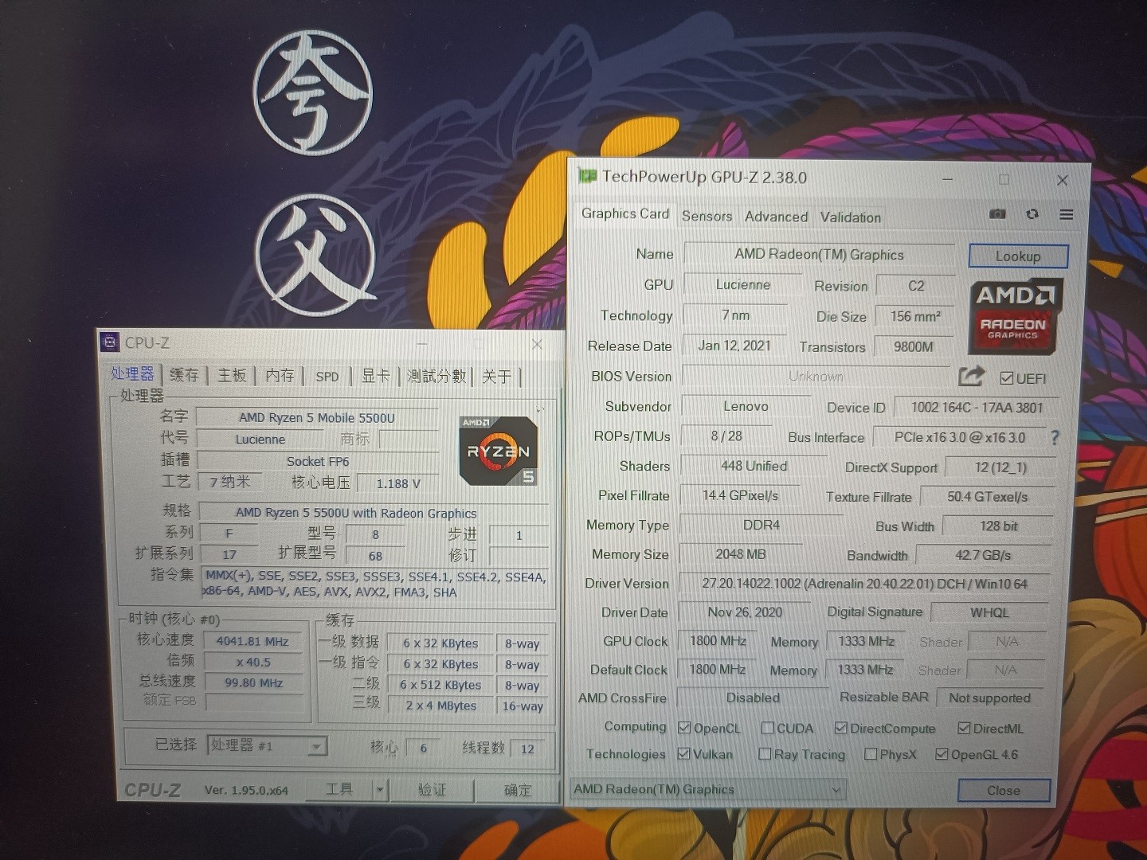Open the 主板 tab in CPU-Z
Screen dimensions: 1147x860
click(x=233, y=375)
